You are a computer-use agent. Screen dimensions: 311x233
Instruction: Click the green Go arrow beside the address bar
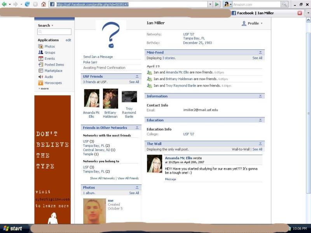217,4
